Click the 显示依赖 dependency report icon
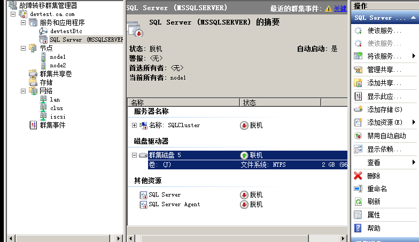 pyautogui.click(x=358, y=149)
